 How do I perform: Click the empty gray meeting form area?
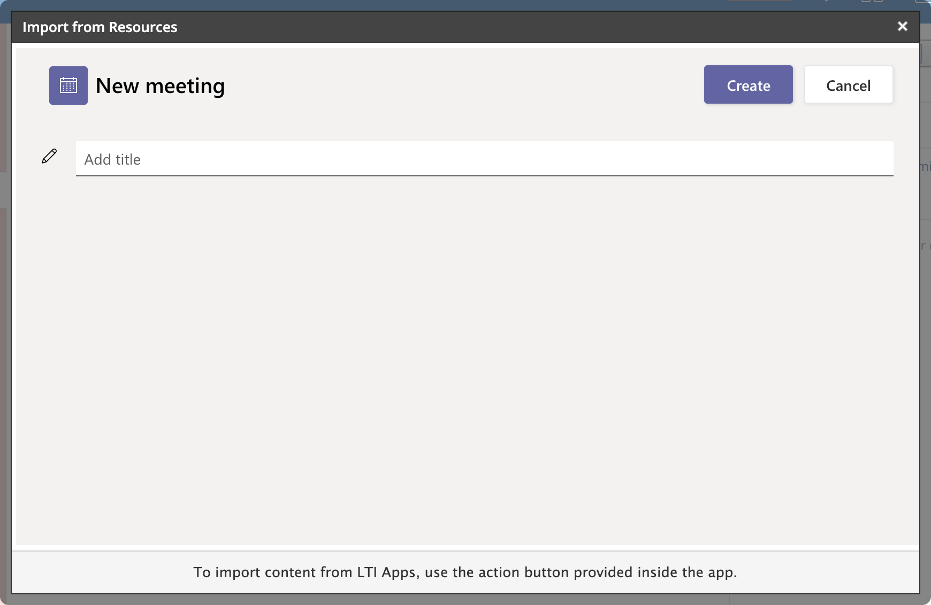click(x=466, y=358)
